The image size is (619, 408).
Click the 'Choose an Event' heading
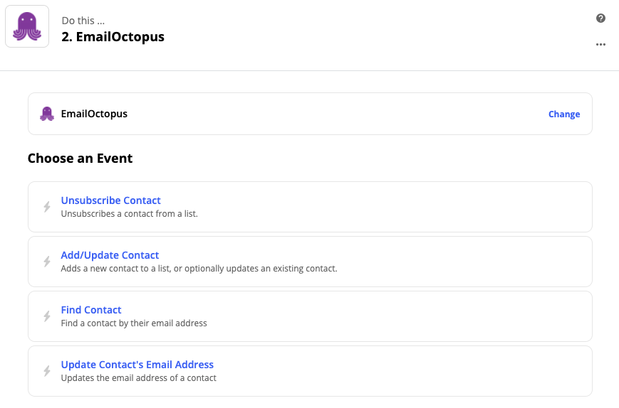80,159
